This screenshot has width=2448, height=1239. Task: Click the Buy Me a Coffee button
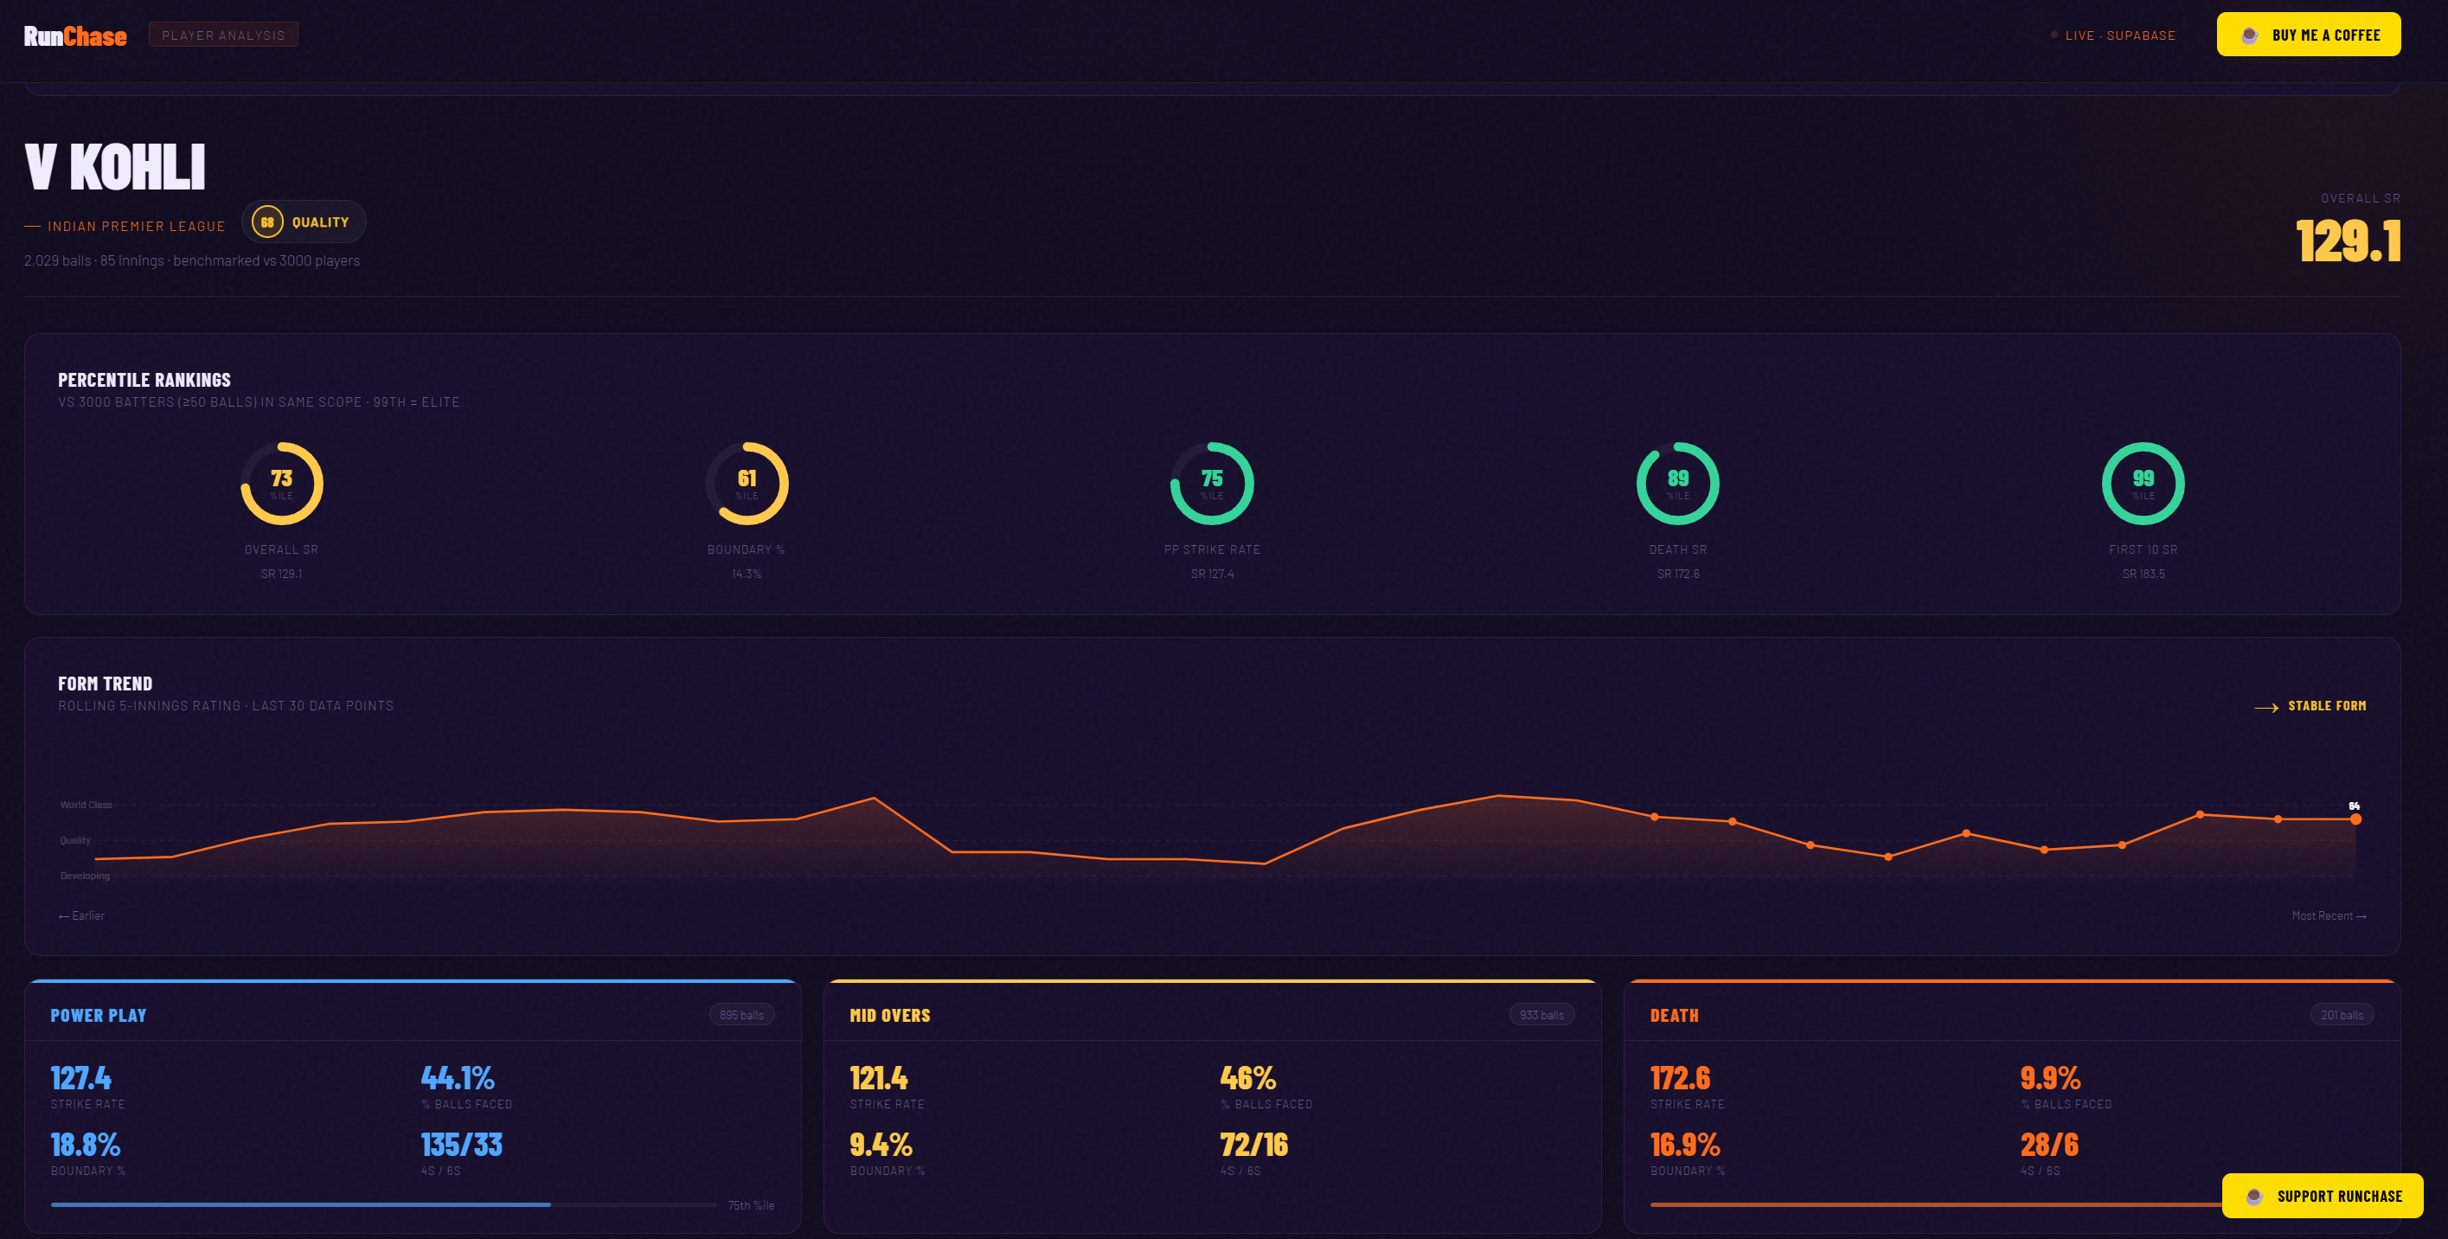pyautogui.click(x=2309, y=35)
